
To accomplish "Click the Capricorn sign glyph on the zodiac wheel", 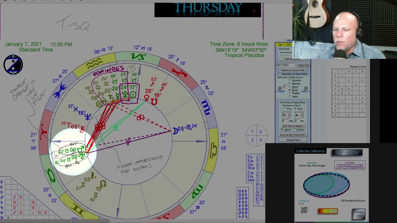I will (138, 57).
